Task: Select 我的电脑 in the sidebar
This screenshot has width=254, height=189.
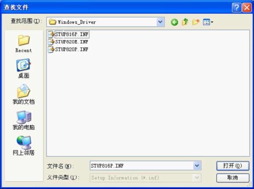Action: coord(24,120)
